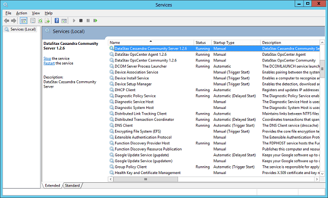The width and height of the screenshot is (328, 198).
Task: Click the vertical scrollbar thumb
Action: [322, 69]
